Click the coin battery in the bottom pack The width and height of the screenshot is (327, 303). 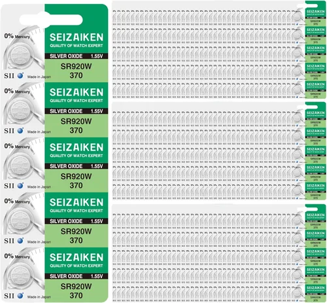20,276
